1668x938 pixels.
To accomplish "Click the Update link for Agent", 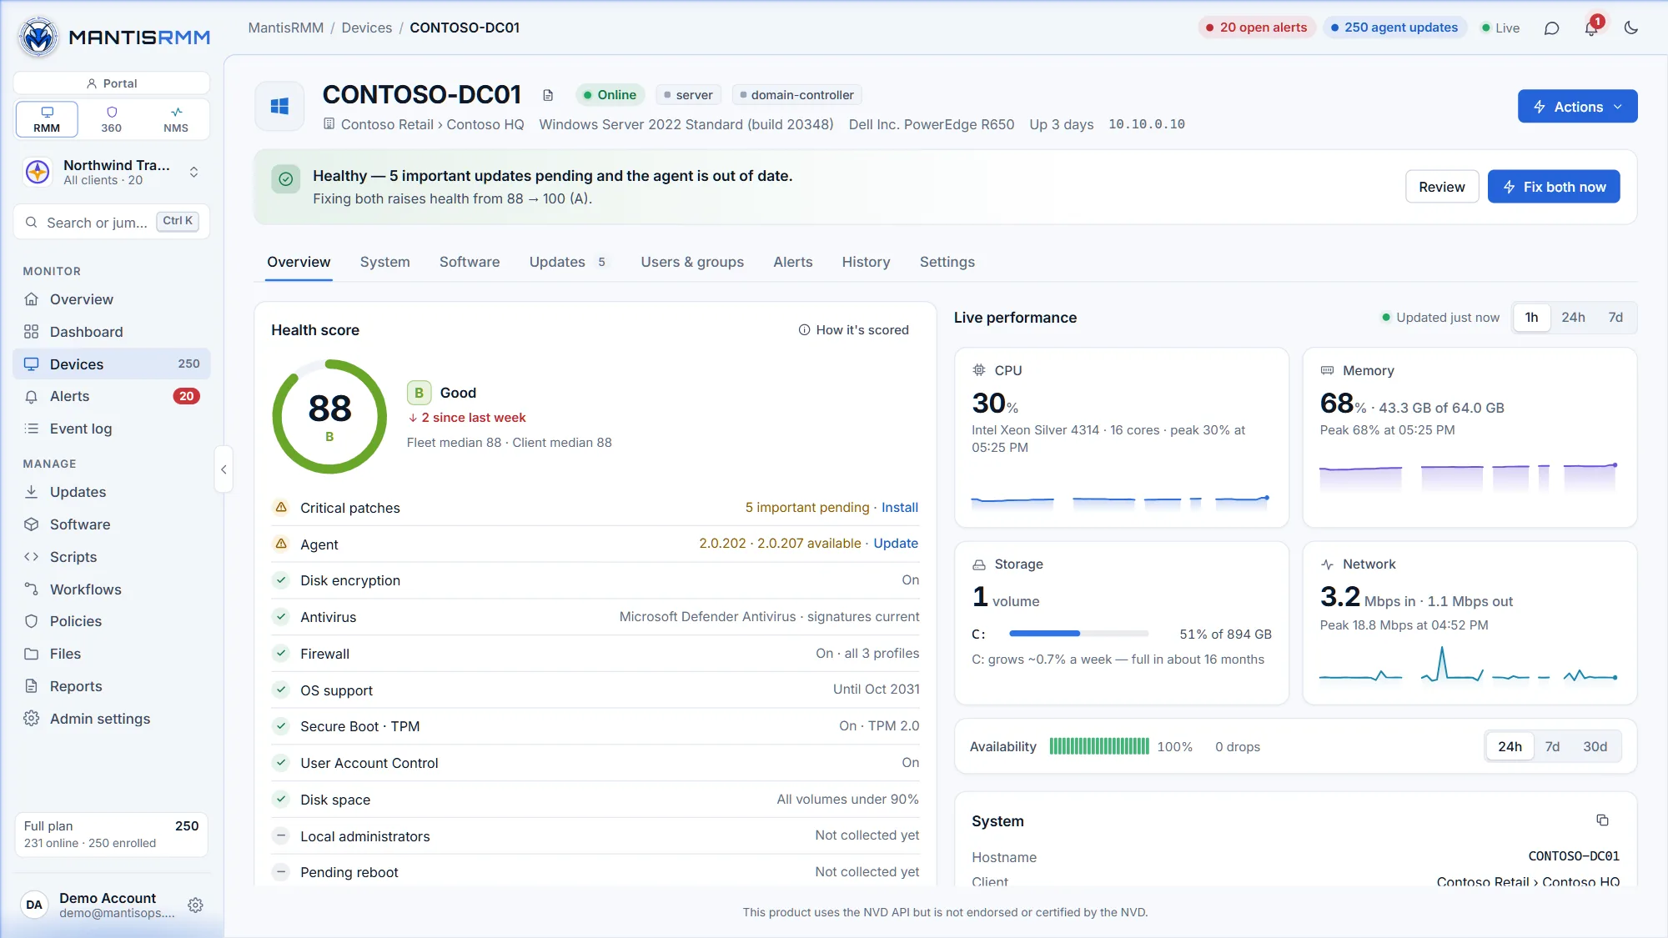I will [x=896, y=544].
